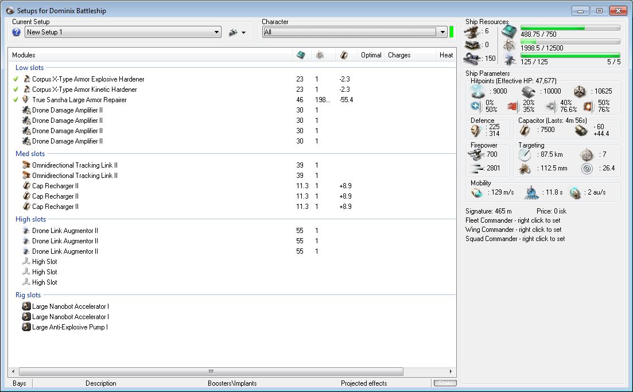This screenshot has width=633, height=392.
Task: Click the Defence tank icon
Action: pyautogui.click(x=476, y=130)
